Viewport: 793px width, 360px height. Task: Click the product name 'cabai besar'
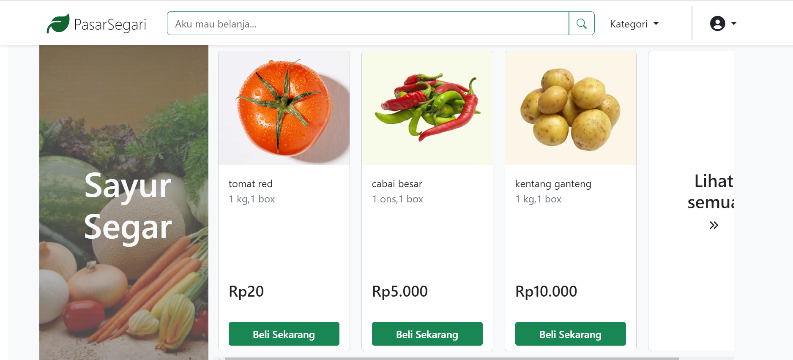click(396, 184)
